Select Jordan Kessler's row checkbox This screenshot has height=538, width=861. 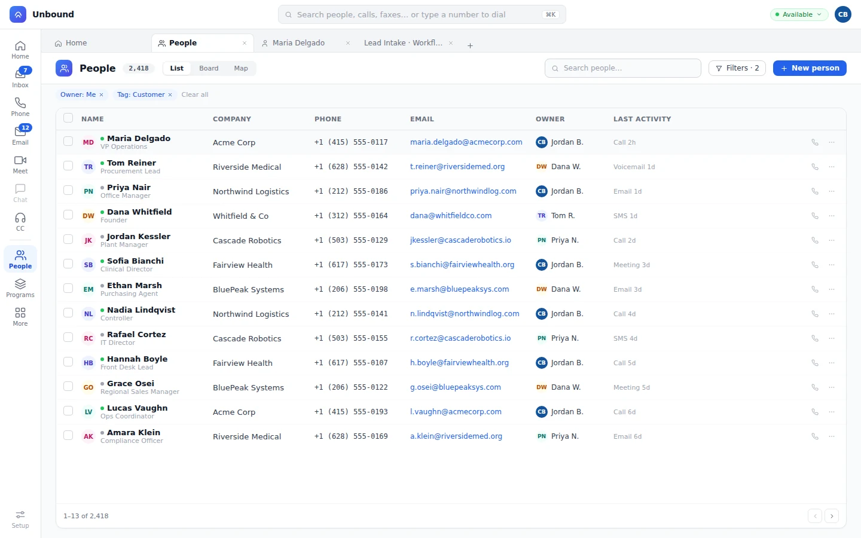point(68,239)
